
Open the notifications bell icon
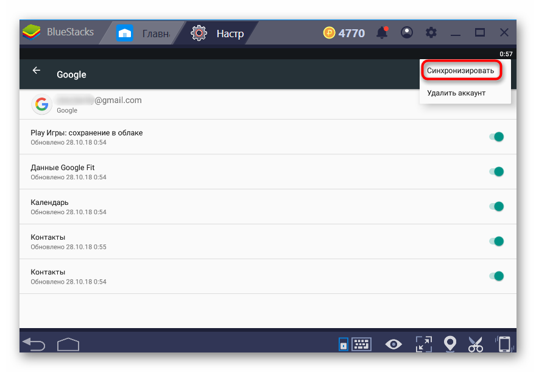[383, 33]
